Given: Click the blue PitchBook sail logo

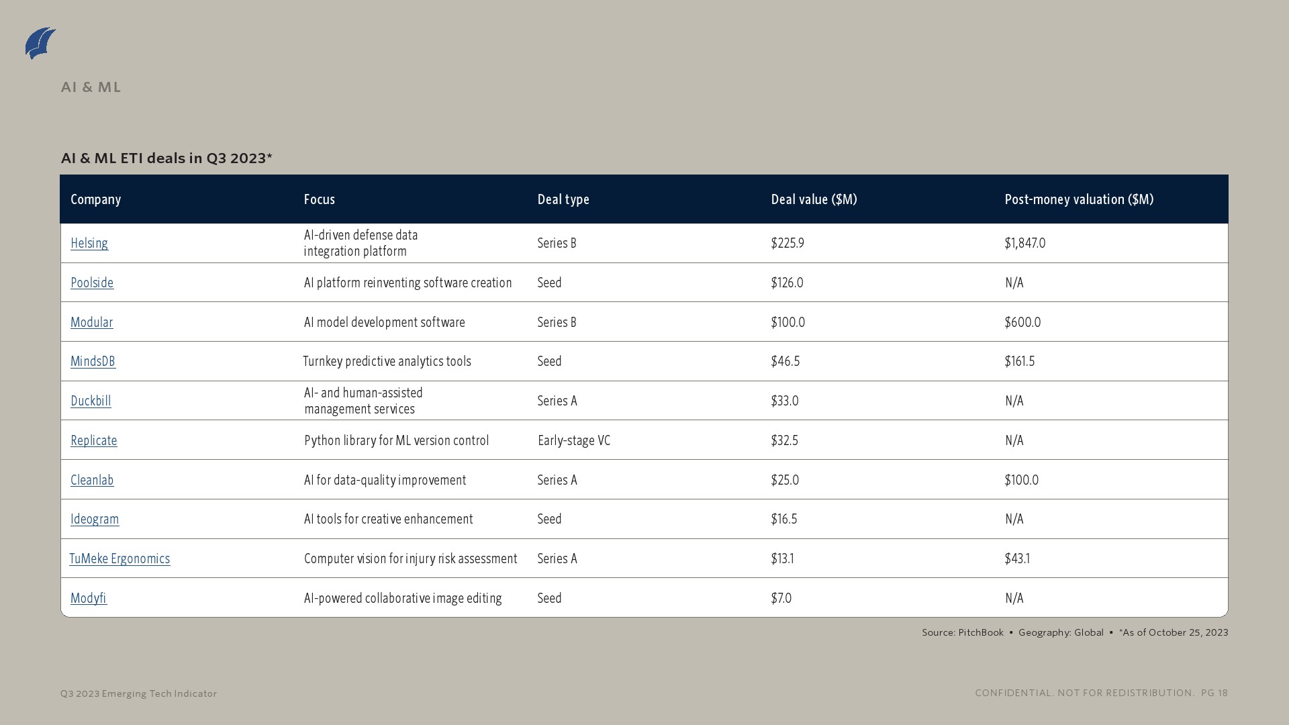Looking at the screenshot, I should coord(40,44).
